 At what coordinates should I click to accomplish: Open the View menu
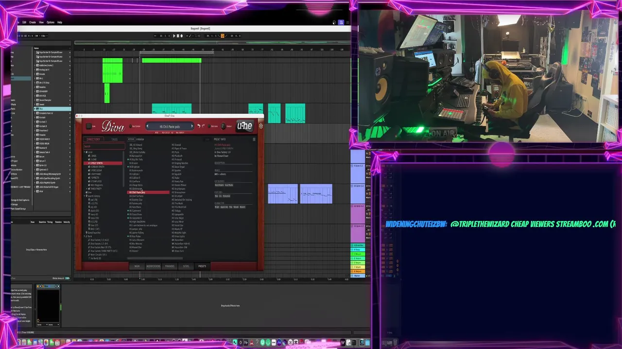[x=41, y=22]
